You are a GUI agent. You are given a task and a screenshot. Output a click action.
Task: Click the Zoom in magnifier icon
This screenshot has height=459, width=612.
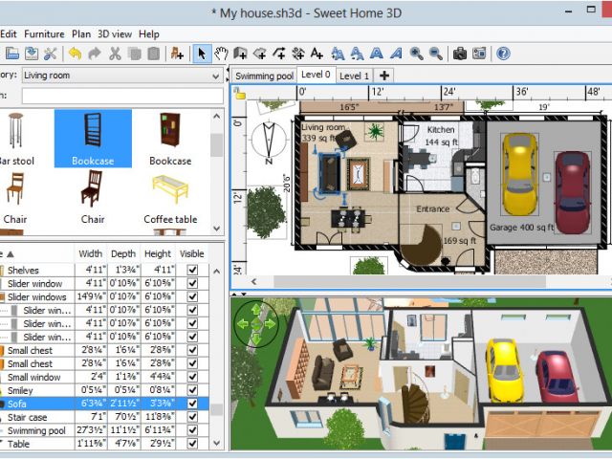(x=416, y=54)
